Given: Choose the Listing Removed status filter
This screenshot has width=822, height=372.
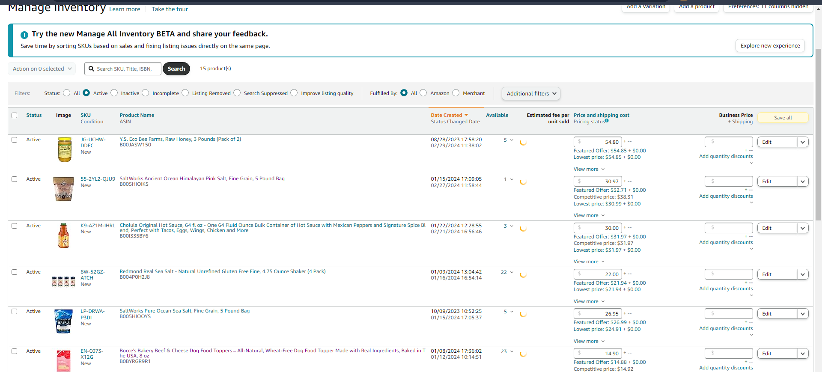Looking at the screenshot, I should pos(185,93).
